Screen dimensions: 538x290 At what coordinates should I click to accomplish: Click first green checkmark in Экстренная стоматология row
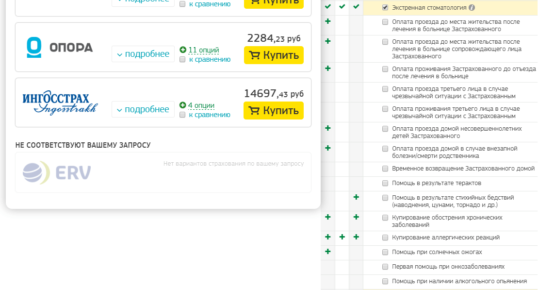[328, 6]
